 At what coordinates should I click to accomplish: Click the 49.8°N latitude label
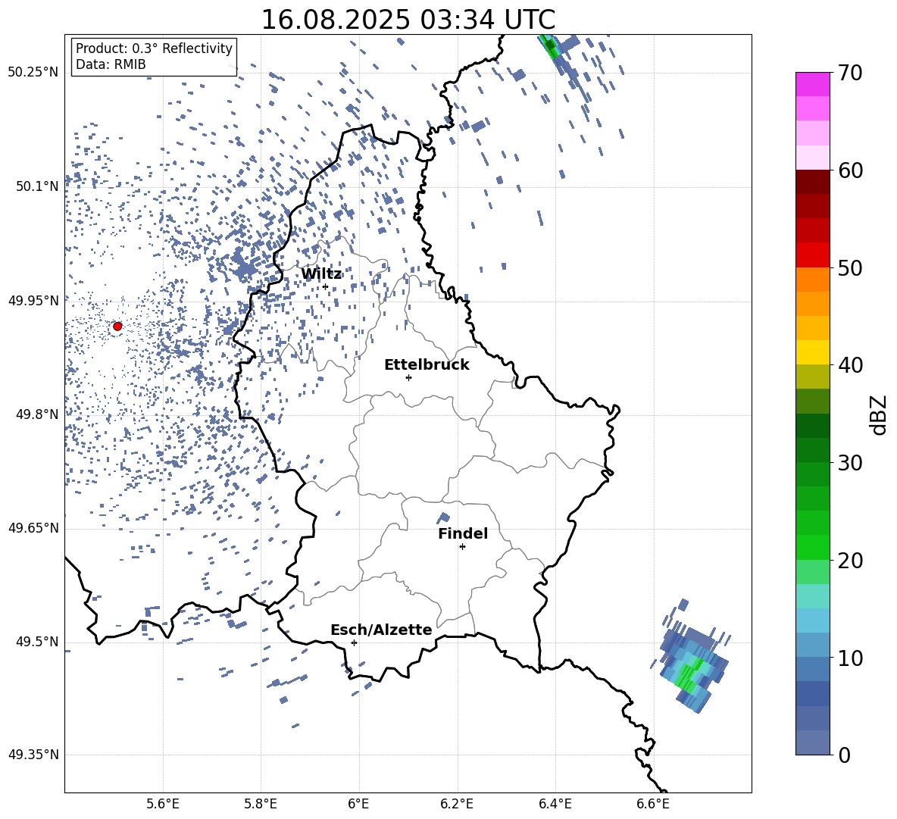pos(37,414)
